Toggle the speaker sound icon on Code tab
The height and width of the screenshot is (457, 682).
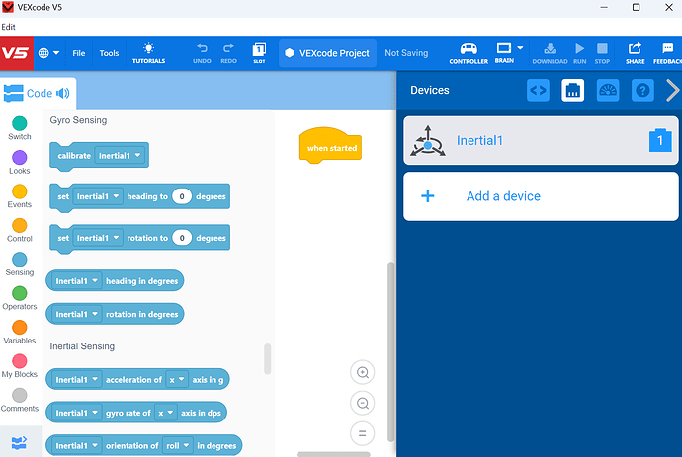[x=62, y=93]
